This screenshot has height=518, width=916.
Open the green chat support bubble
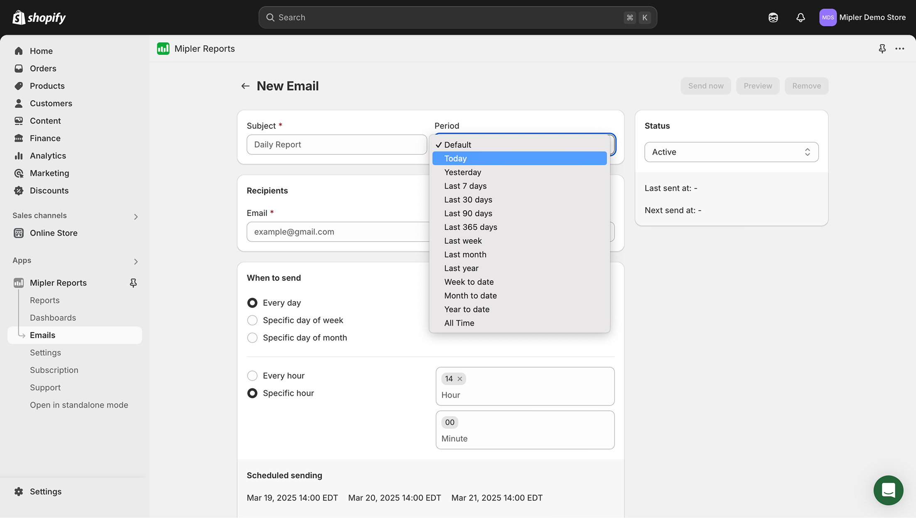(888, 490)
